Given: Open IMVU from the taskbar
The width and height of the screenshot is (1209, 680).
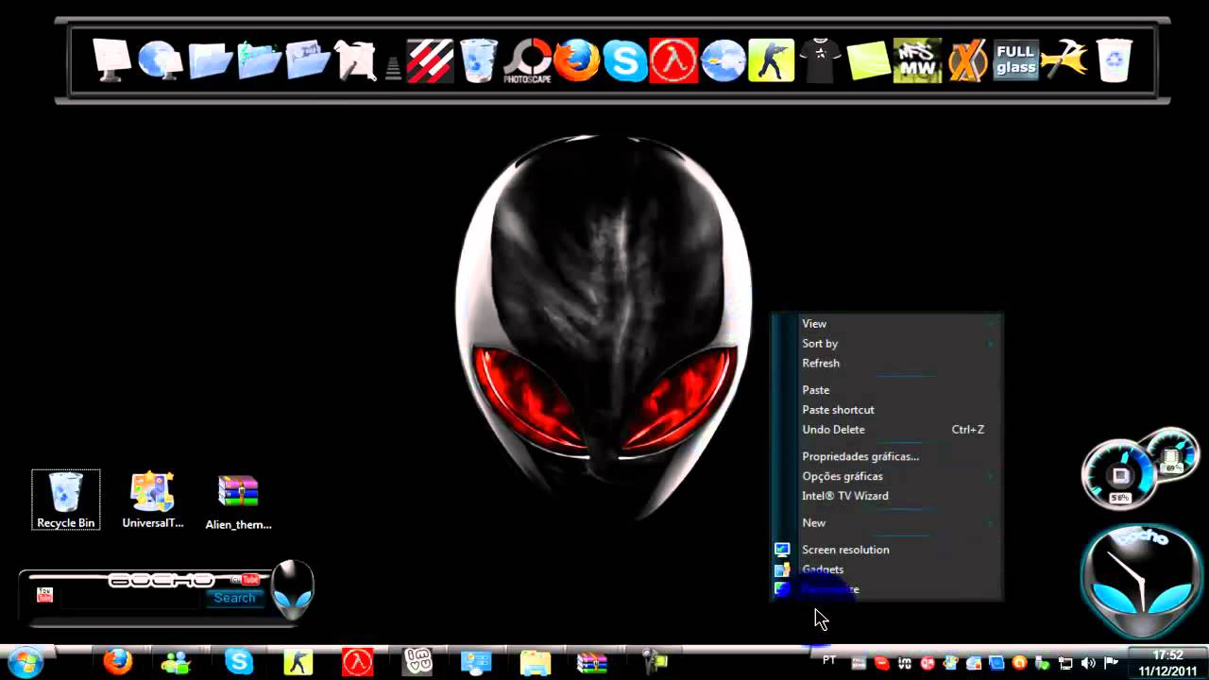Looking at the screenshot, I should tap(417, 662).
